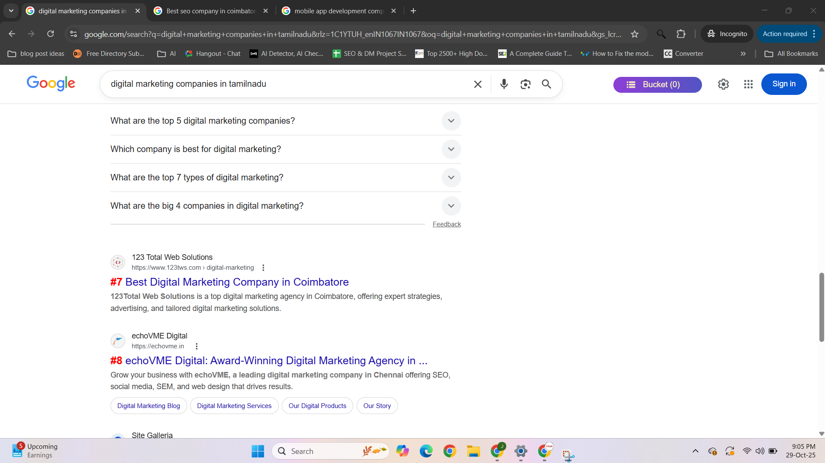Expand "top 7 types of digital marketing" question
The width and height of the screenshot is (825, 463).
[451, 177]
